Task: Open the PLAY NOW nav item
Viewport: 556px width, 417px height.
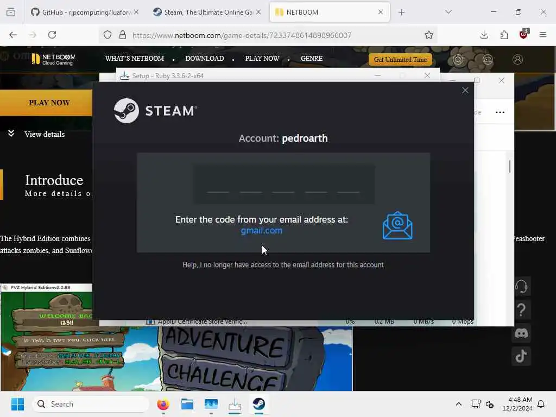Action: 262,59
